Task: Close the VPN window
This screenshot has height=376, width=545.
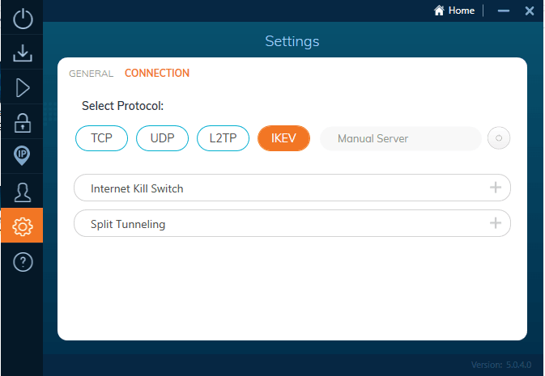Action: [x=530, y=11]
